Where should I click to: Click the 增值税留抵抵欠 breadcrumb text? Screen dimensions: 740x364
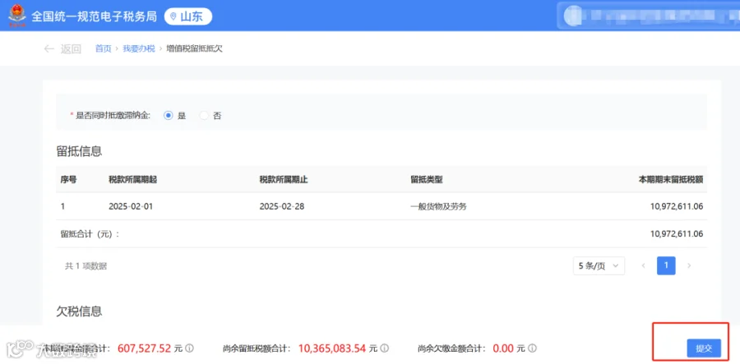[194, 48]
